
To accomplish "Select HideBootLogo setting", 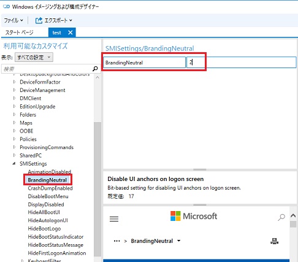I will (44, 229).
